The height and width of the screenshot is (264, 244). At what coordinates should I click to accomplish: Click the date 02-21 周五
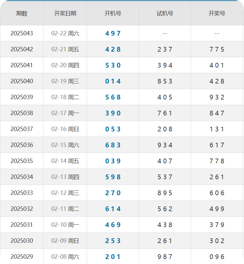click(x=65, y=49)
